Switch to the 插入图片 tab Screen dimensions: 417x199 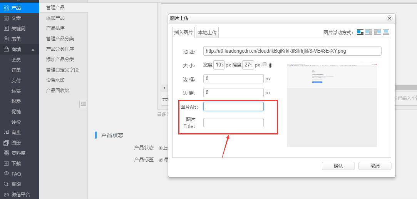point(183,33)
